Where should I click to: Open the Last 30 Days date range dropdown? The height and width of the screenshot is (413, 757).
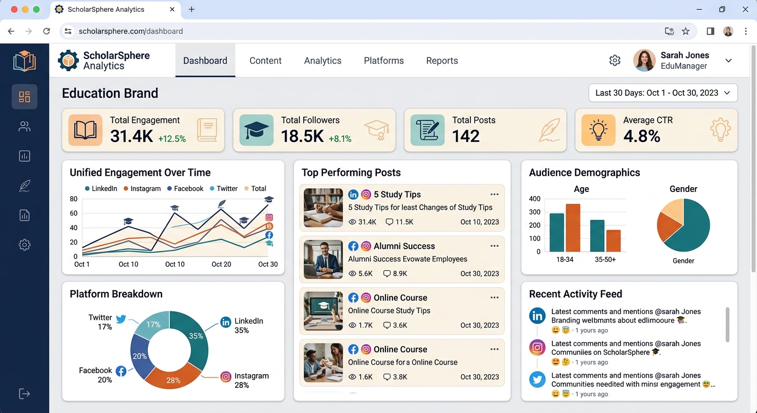662,93
